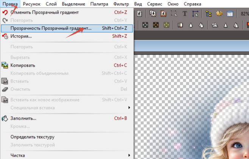Open the 82% zoom level box
The height and width of the screenshot is (159, 249).
[243, 14]
